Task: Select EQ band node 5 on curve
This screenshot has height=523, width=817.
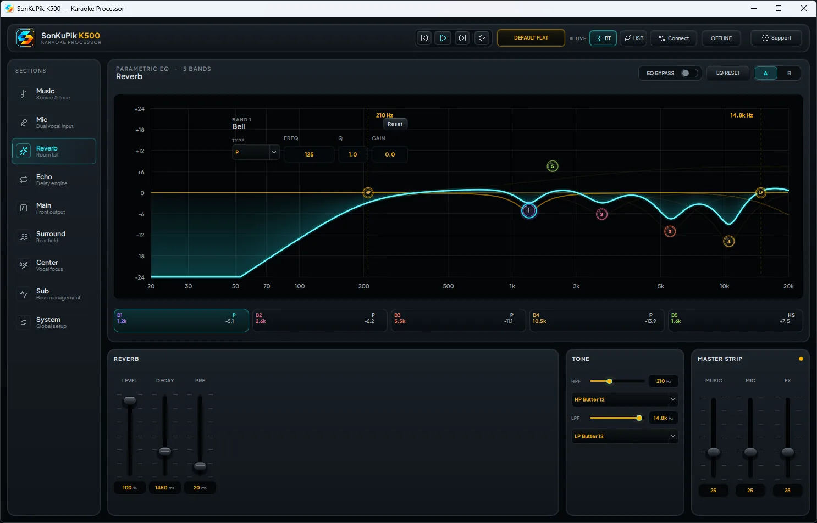Action: [553, 166]
